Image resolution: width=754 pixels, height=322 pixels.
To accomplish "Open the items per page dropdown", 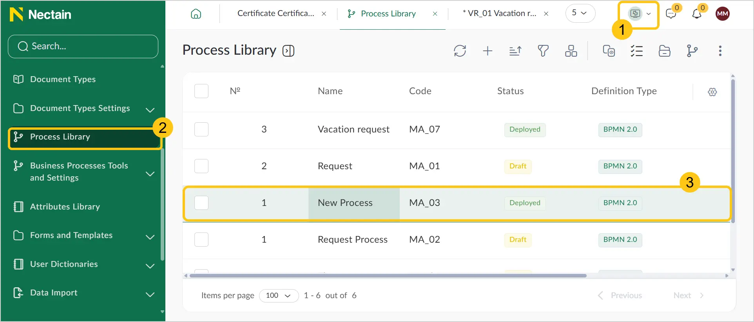I will pos(279,295).
